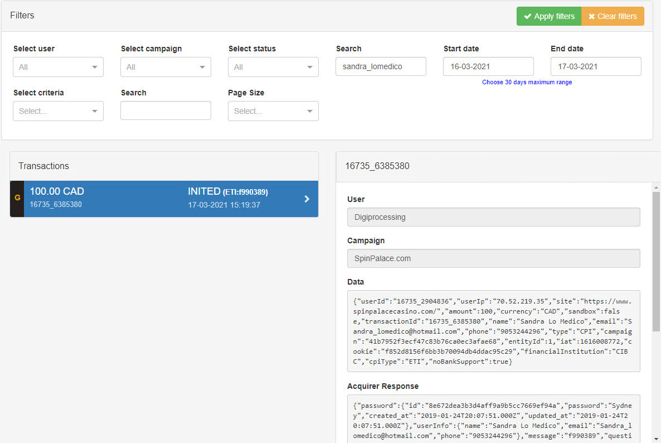Screen dimensions: 661x443
Task: Click the User field showing Digiprocessing
Action: tap(494, 217)
